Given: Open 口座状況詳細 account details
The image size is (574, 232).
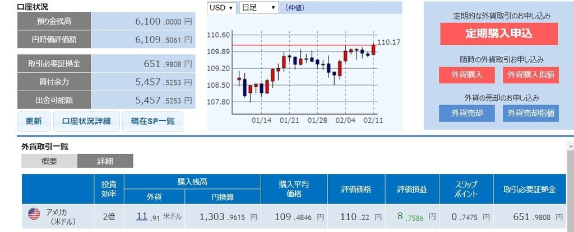Looking at the screenshot, I should click(86, 122).
